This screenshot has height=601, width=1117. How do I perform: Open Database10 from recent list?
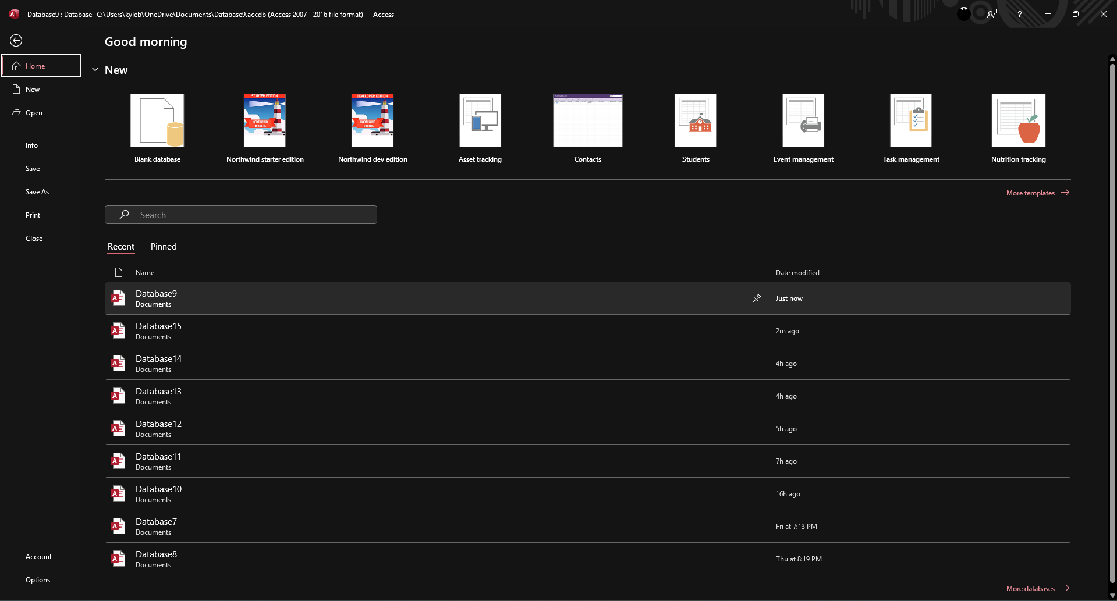pyautogui.click(x=588, y=493)
